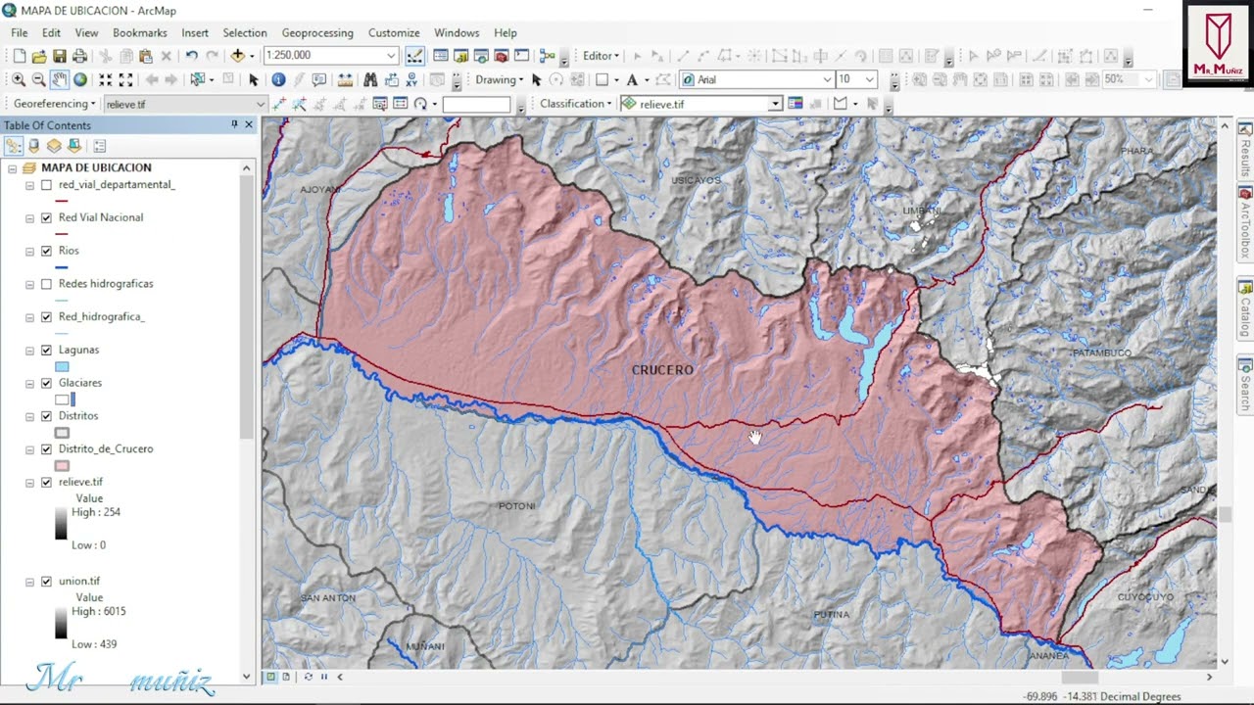Check the Redes hidrograficas layer
The height and width of the screenshot is (705, 1254).
click(46, 284)
